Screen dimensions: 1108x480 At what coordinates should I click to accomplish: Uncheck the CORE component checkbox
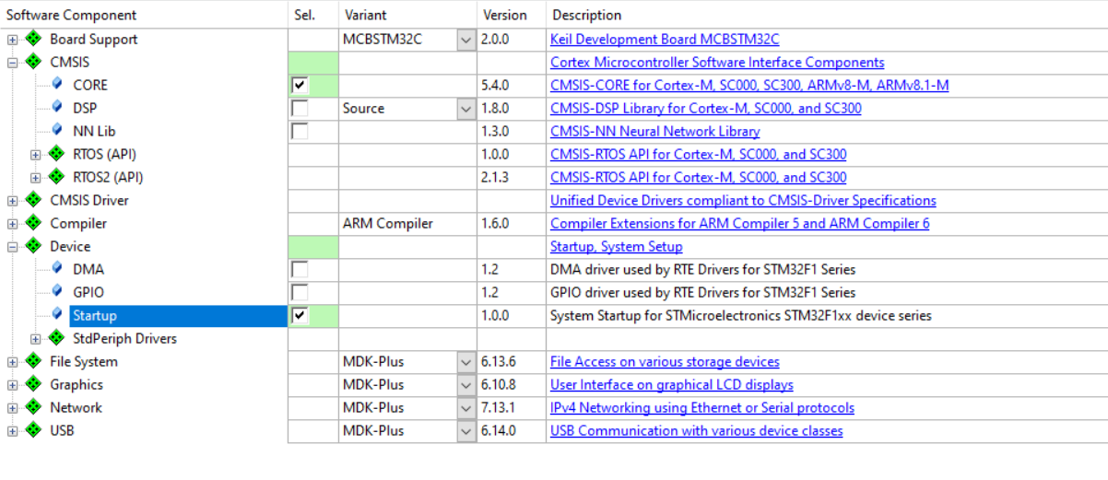300,85
